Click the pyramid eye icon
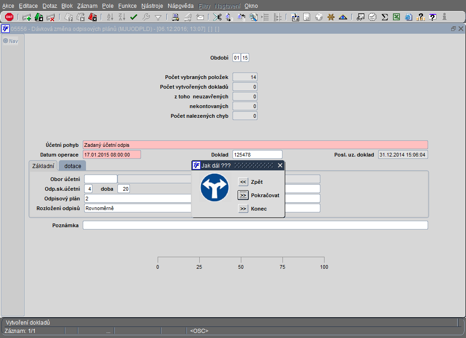This screenshot has width=466, height=338. point(343,17)
